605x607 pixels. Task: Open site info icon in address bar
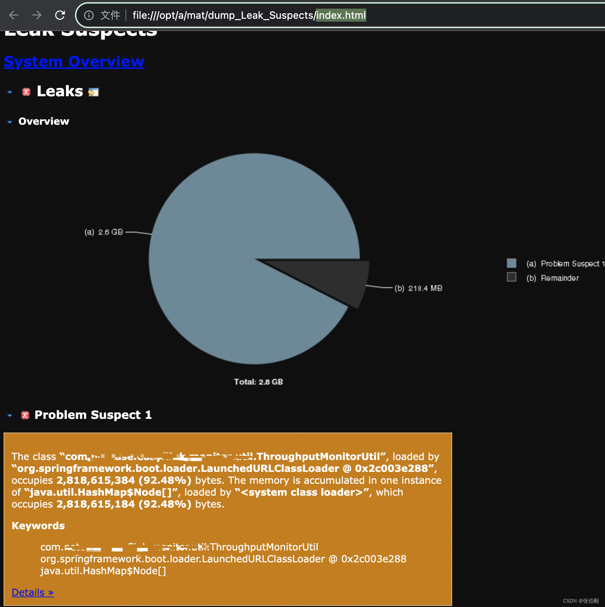(89, 15)
